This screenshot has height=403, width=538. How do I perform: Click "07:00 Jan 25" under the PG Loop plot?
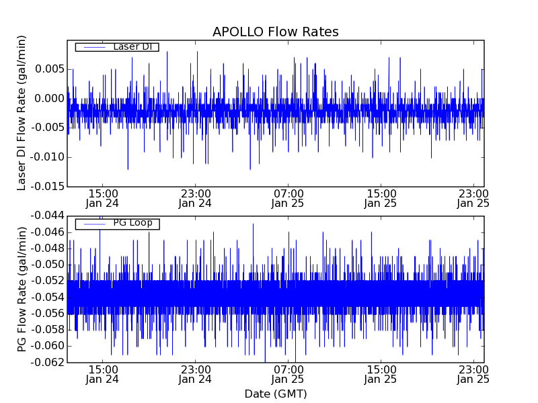point(288,375)
